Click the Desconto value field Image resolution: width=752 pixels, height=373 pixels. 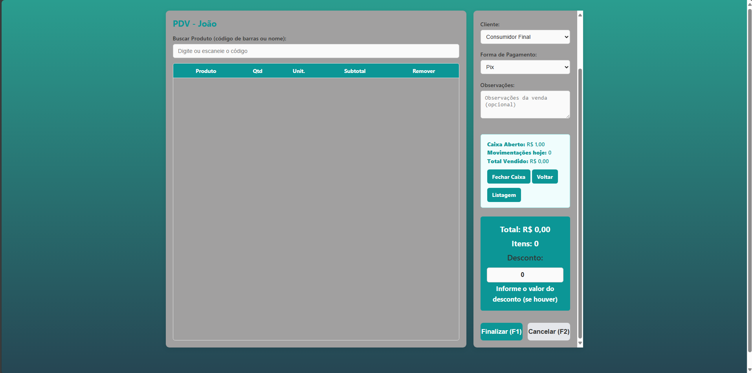point(525,275)
